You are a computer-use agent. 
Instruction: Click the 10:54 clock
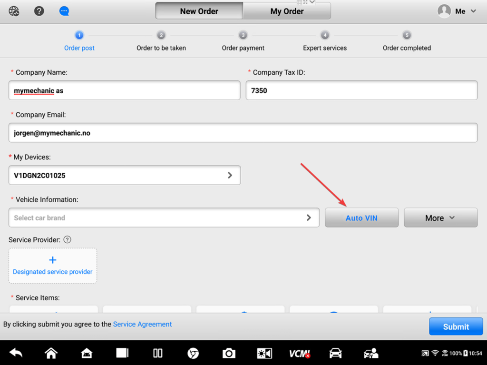pyautogui.click(x=476, y=353)
